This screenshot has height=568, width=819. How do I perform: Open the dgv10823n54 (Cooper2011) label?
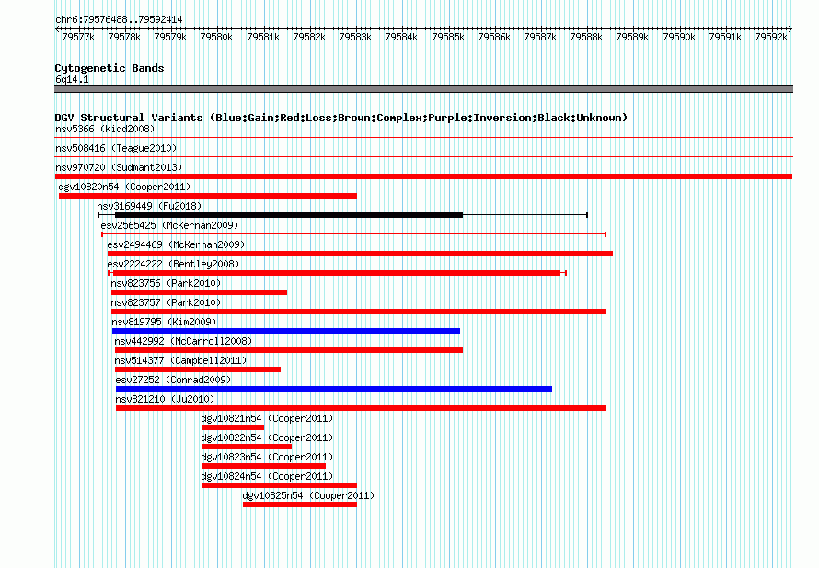coord(267,457)
